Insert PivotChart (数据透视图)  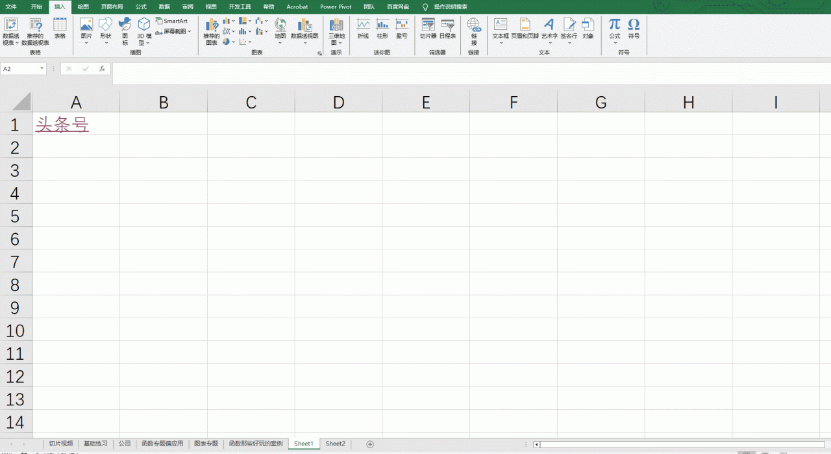(x=304, y=31)
